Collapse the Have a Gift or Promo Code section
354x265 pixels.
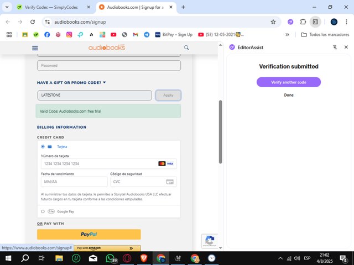[71, 83]
